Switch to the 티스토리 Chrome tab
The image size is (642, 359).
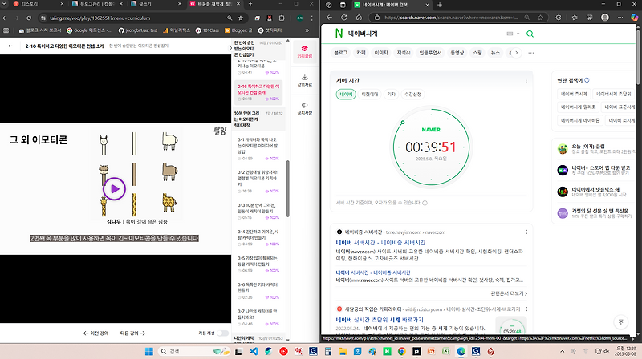point(37,4)
